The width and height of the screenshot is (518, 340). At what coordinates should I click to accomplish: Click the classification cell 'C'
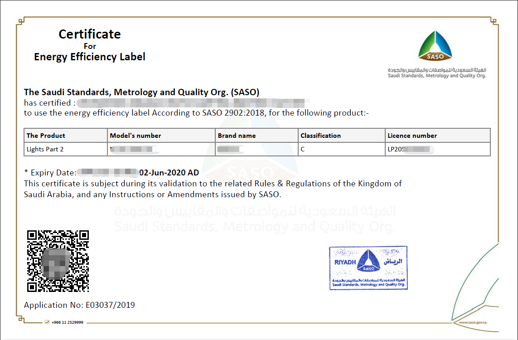(342, 149)
